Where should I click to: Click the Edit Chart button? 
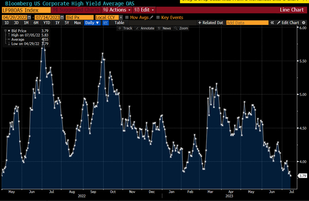click(288, 23)
